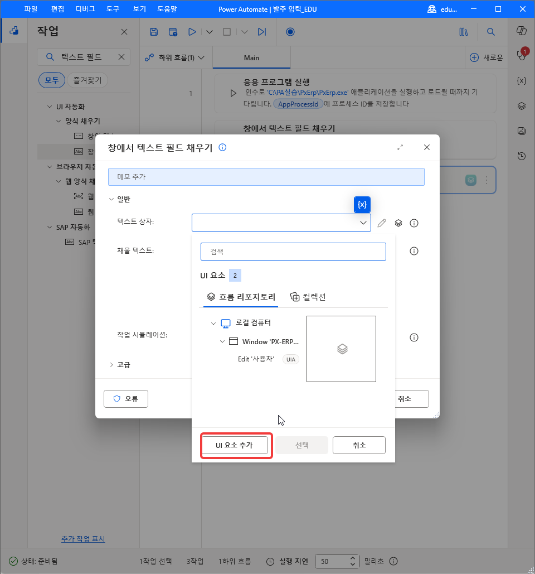
Task: Click the UI element 검색 field
Action: (x=293, y=252)
